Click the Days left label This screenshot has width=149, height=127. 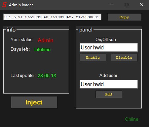(x=20, y=49)
